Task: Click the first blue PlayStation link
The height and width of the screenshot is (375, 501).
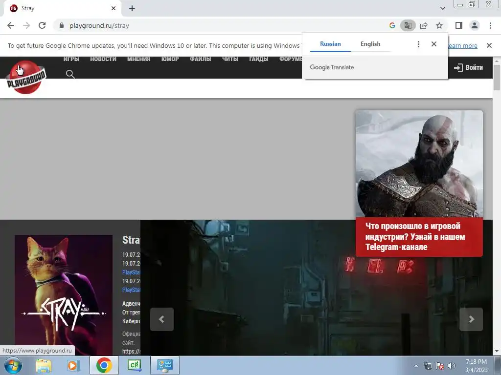Action: [131, 272]
